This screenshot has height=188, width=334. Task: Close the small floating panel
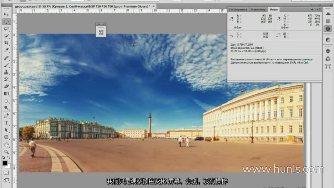point(104,24)
